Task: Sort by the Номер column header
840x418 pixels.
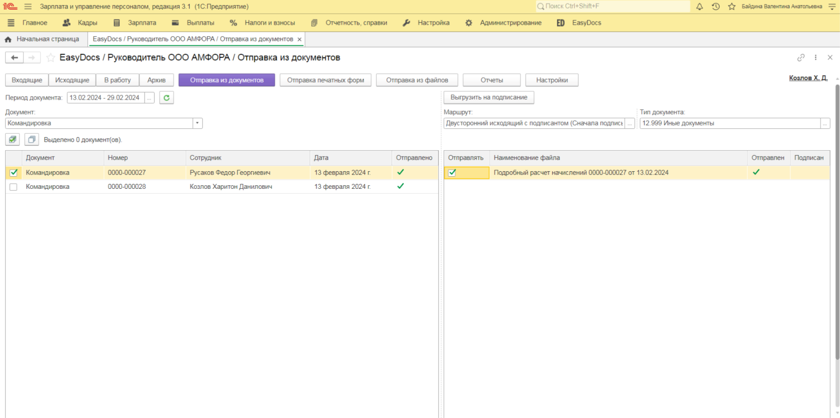Action: coord(145,158)
